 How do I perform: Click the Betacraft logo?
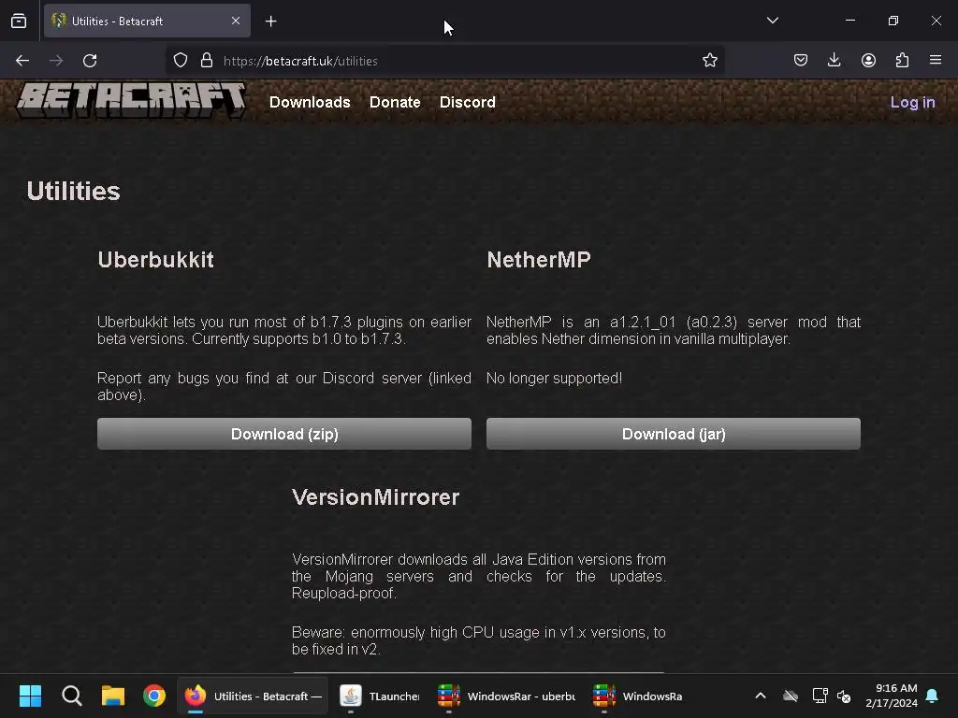131,100
